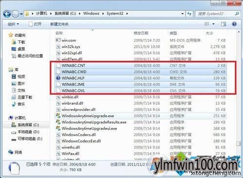Sort by the 大小 column header

coord(209,33)
